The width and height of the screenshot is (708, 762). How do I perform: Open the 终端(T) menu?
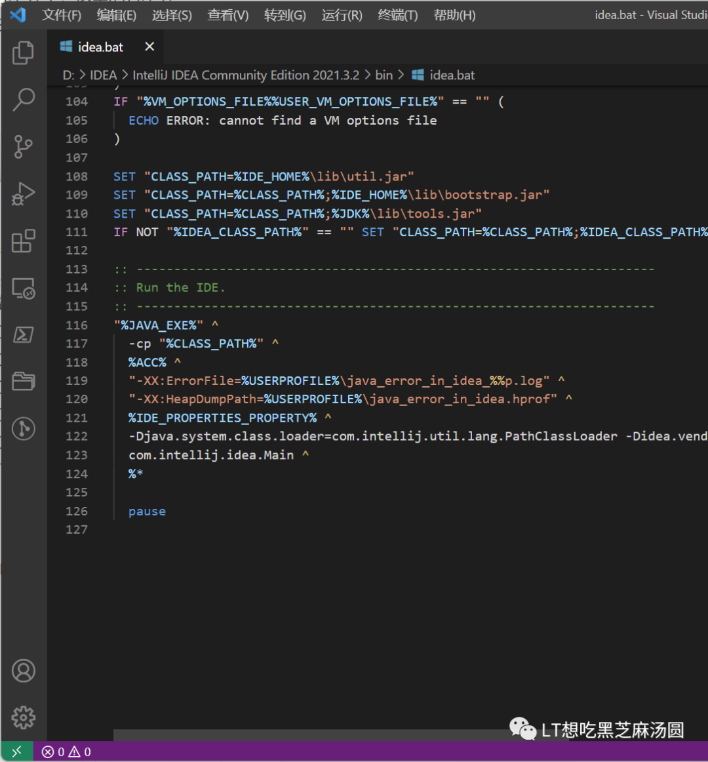tap(397, 15)
